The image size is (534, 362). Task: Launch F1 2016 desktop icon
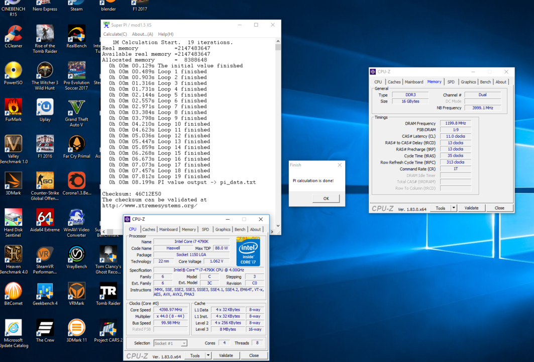45,147
